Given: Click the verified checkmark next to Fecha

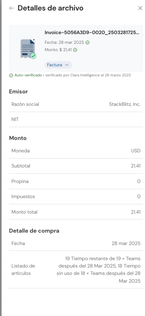Looking at the screenshot, I should pyautogui.click(x=87, y=43).
